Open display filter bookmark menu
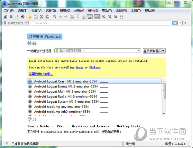193x148 pixels. click(5, 23)
